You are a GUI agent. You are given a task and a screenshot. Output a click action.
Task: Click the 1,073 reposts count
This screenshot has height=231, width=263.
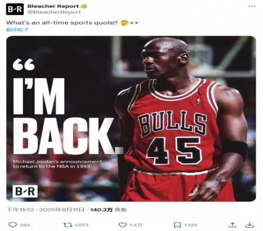(x=82, y=225)
